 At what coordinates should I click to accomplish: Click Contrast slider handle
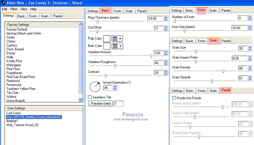pyautogui.click(x=106, y=76)
